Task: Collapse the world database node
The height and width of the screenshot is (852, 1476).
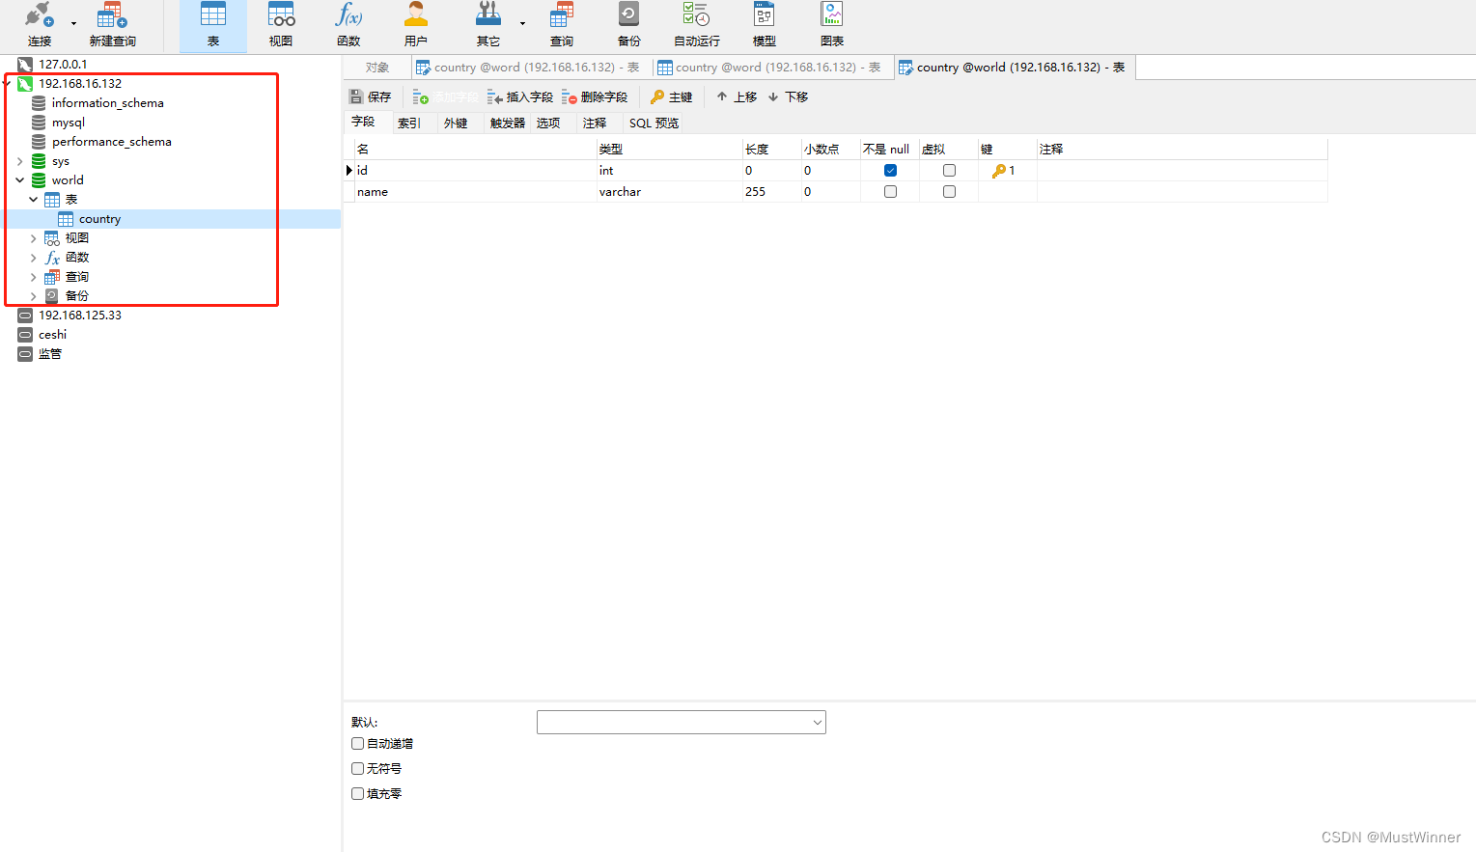Action: [x=19, y=179]
